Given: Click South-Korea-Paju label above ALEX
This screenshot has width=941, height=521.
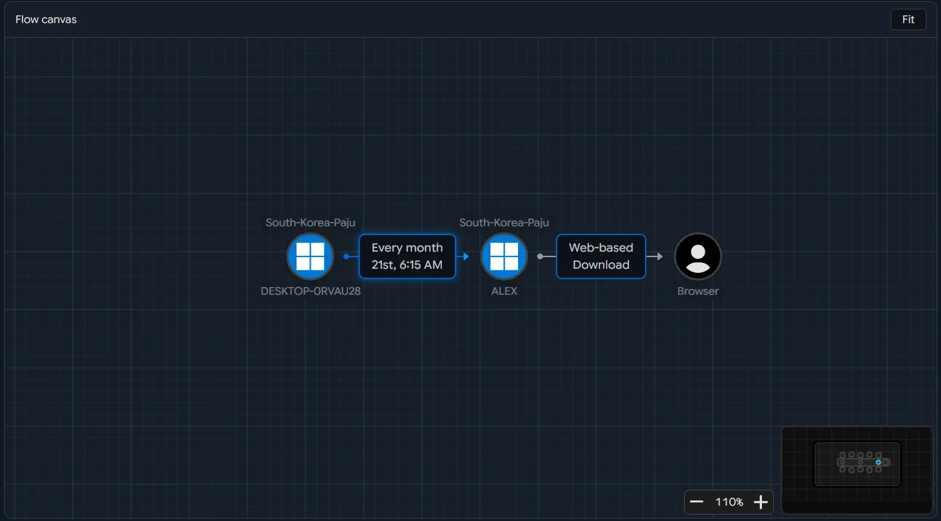Looking at the screenshot, I should pyautogui.click(x=504, y=223).
